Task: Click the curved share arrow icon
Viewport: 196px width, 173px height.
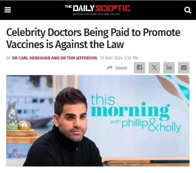Action: pyautogui.click(x=110, y=68)
